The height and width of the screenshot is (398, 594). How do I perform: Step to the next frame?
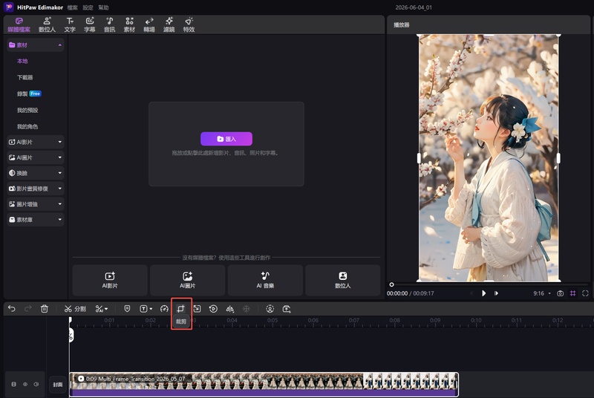coord(496,293)
